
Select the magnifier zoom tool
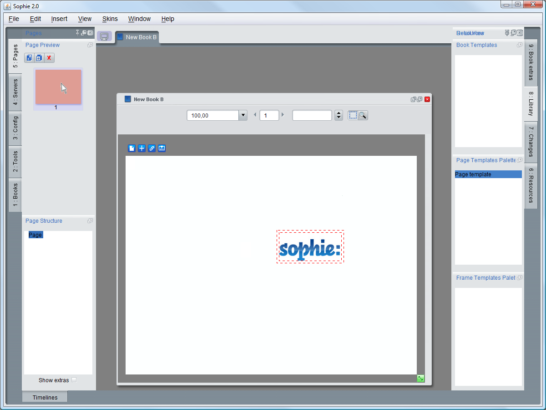[363, 115]
